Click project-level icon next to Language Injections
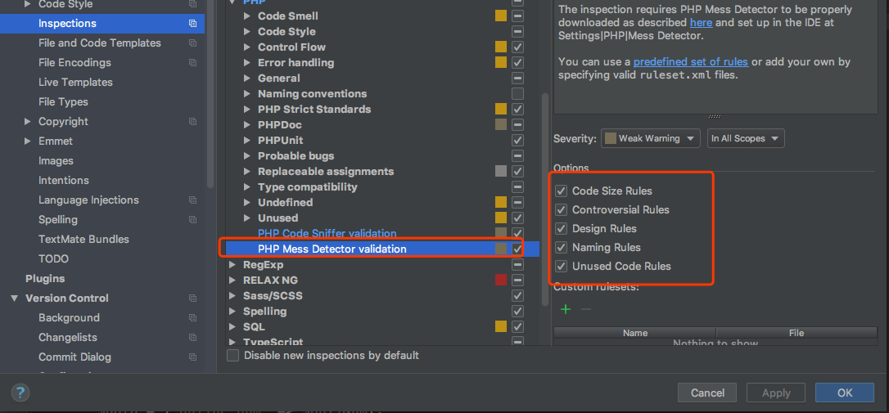This screenshot has width=889, height=413. tap(192, 200)
